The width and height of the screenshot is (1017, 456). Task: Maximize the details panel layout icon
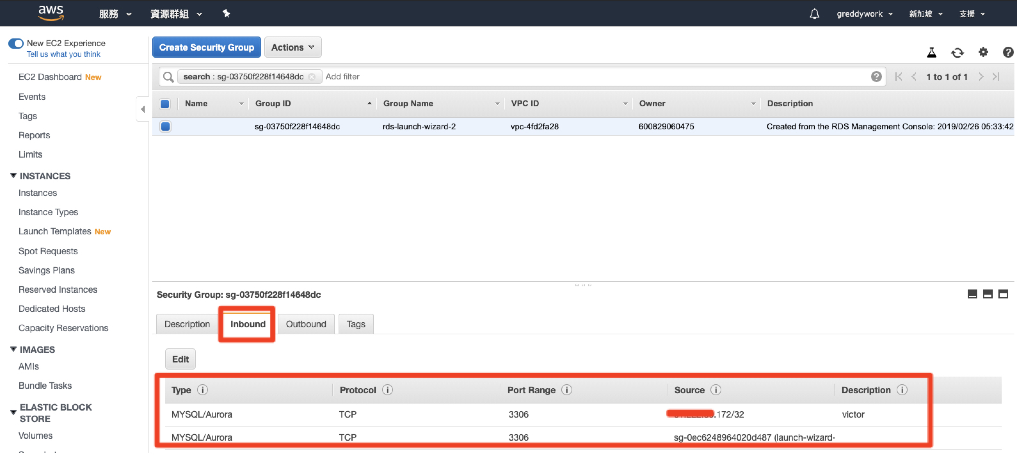(x=1003, y=294)
